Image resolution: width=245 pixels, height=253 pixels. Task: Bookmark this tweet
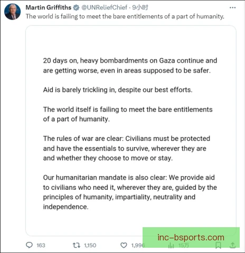coord(218,245)
